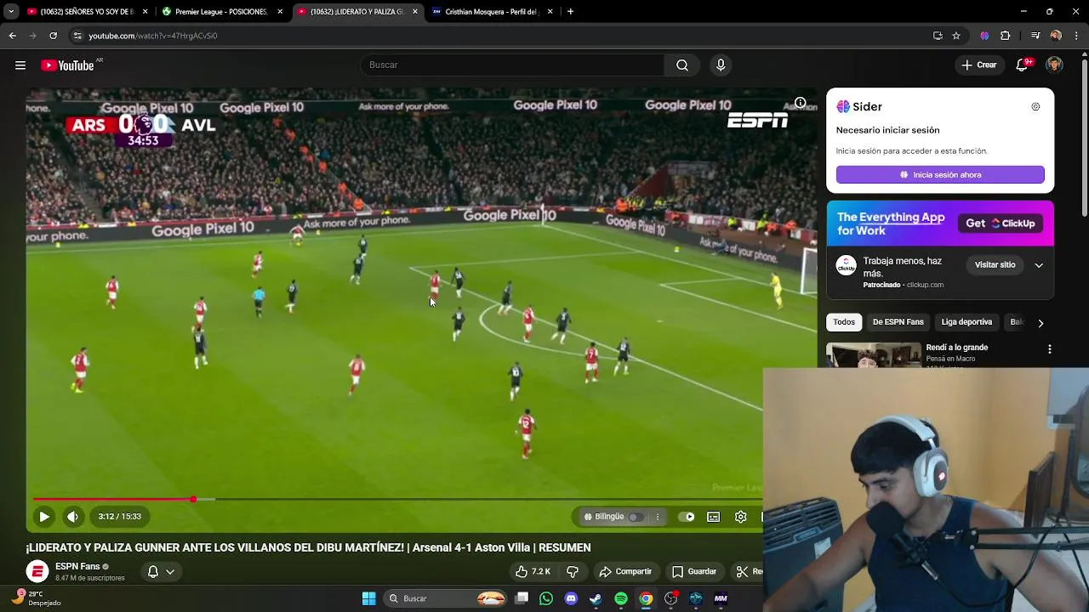Open the media controls icon in Chrome
This screenshot has width=1089, height=612.
point(1035,36)
